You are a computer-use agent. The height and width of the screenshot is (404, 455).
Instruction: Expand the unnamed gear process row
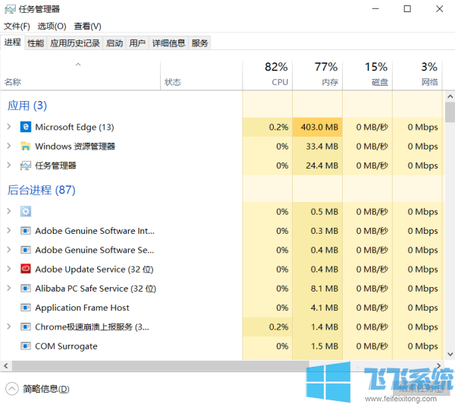[x=9, y=211]
